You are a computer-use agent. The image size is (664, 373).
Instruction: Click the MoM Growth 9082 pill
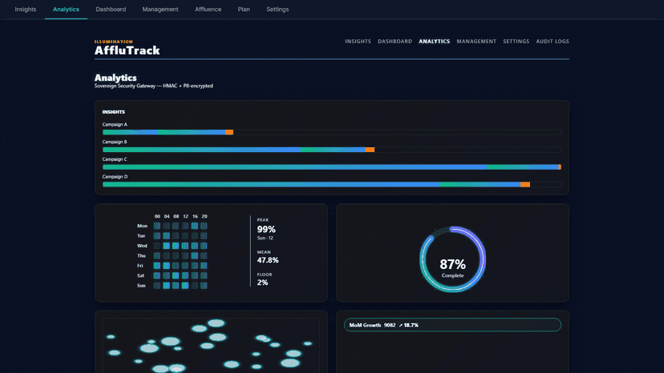click(x=452, y=325)
